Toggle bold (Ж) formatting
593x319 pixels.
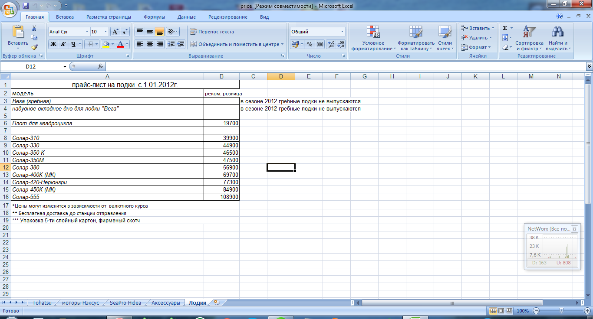[53, 44]
